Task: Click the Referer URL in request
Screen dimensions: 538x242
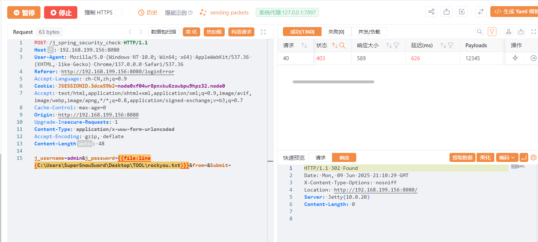Action: coord(118,71)
